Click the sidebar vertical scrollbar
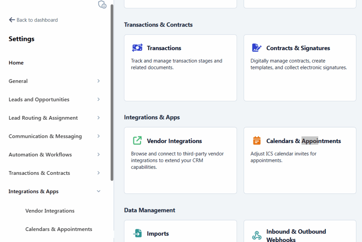The height and width of the screenshot is (242, 362). pyautogui.click(x=112, y=92)
